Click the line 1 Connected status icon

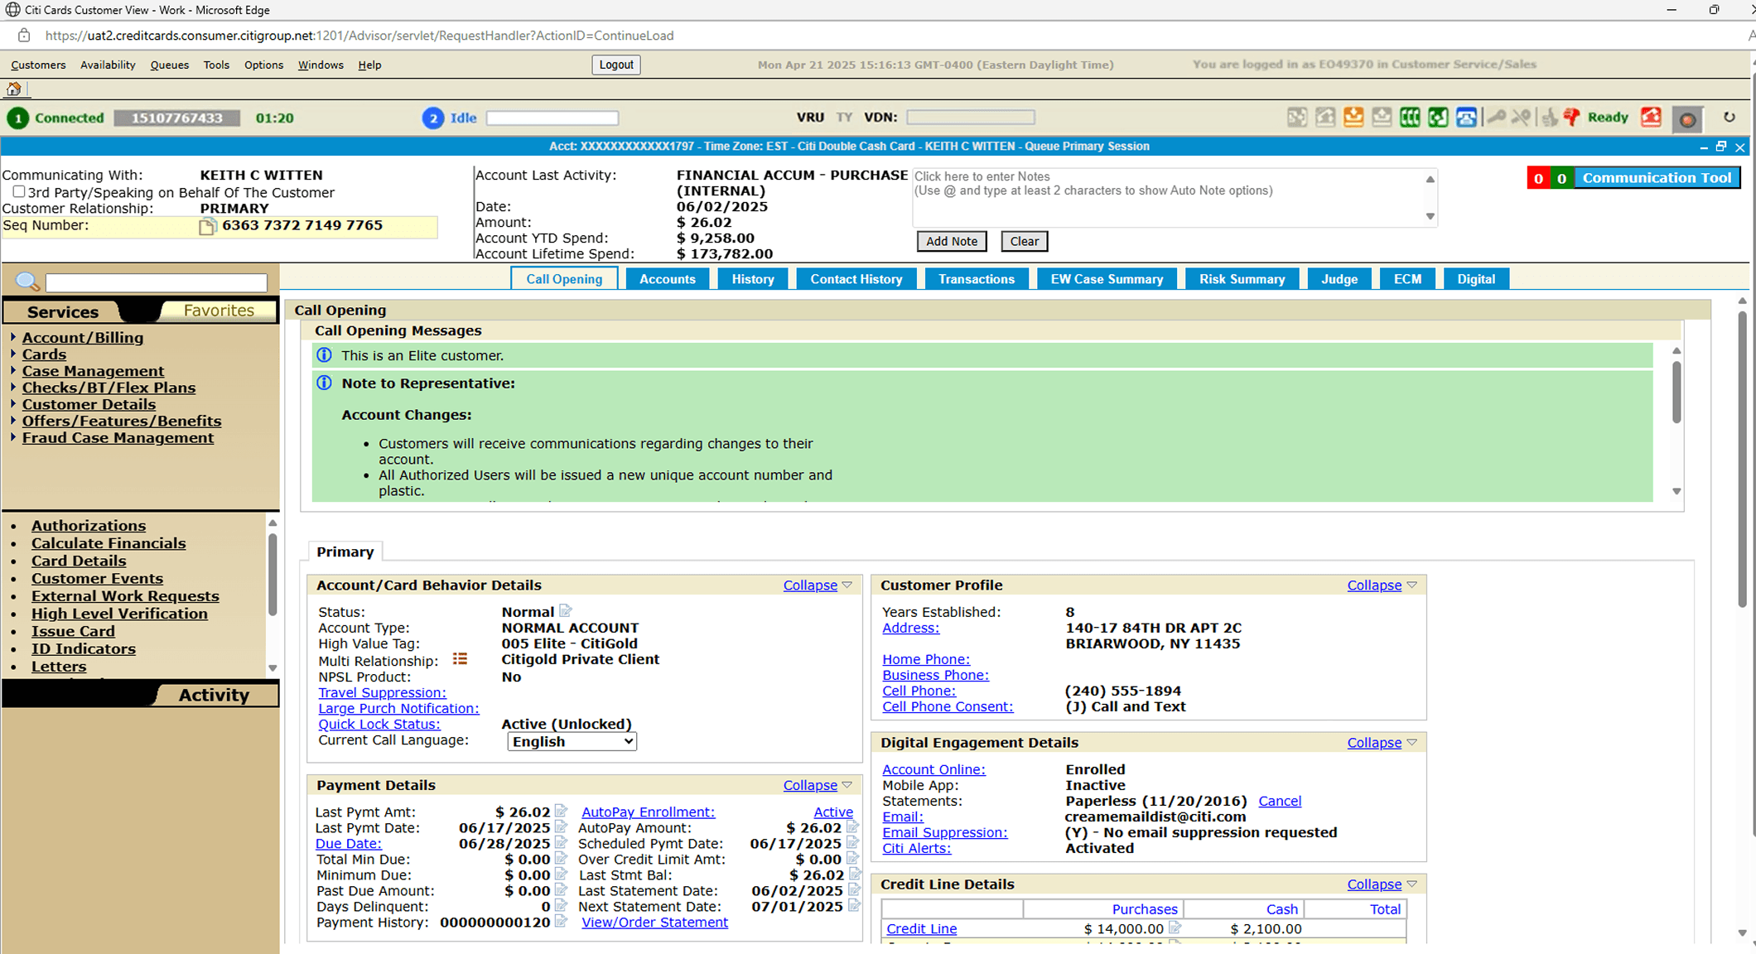[x=17, y=118]
